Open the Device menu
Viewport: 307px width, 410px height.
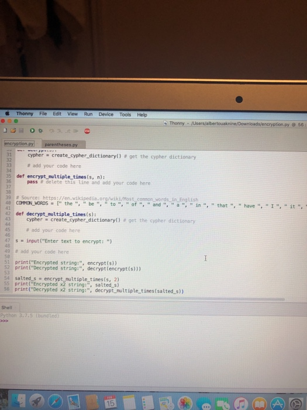coord(106,114)
